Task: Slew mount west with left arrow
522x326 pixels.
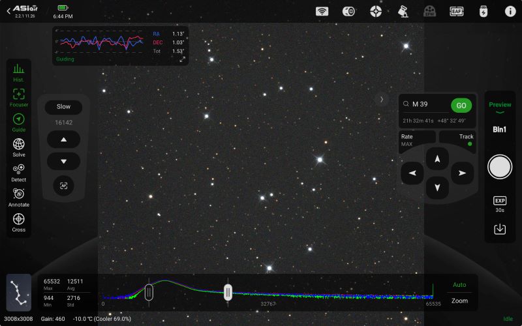Action: click(412, 173)
